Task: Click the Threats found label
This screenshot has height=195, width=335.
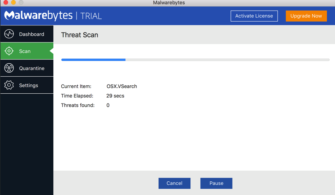Action: (x=78, y=105)
